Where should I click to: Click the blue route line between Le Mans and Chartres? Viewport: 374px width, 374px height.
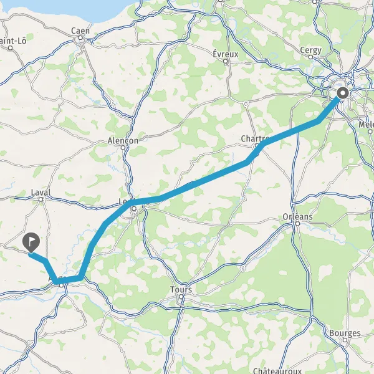point(203,181)
